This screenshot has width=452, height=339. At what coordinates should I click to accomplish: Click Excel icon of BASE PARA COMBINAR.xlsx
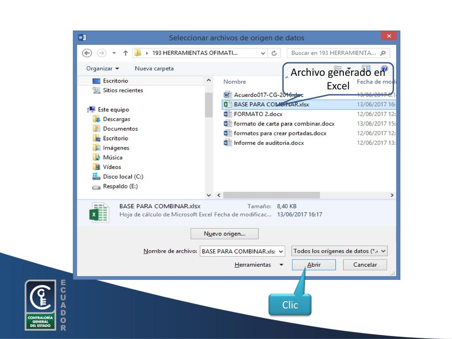(228, 104)
